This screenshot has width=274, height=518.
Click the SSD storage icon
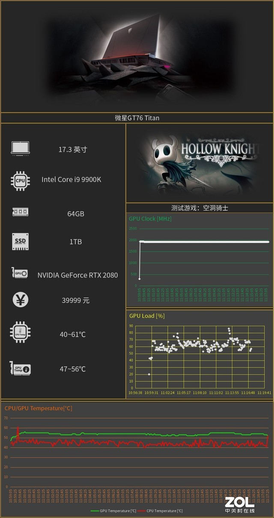[x=20, y=241]
